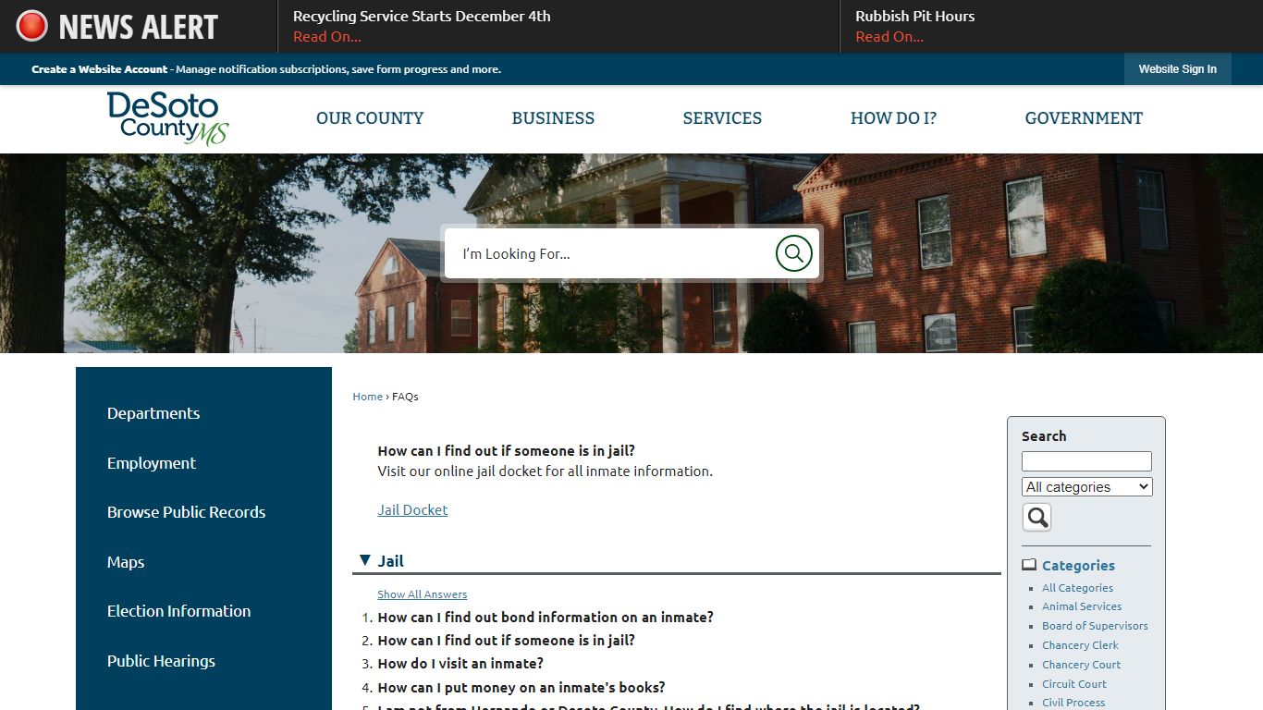The height and width of the screenshot is (710, 1263).
Task: Open the Government menu
Action: (1084, 118)
